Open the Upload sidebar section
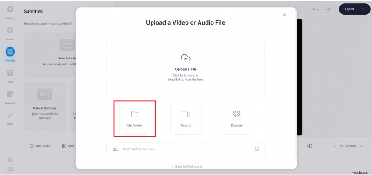Image resolution: width=372 pixels, height=175 pixels. [10, 33]
